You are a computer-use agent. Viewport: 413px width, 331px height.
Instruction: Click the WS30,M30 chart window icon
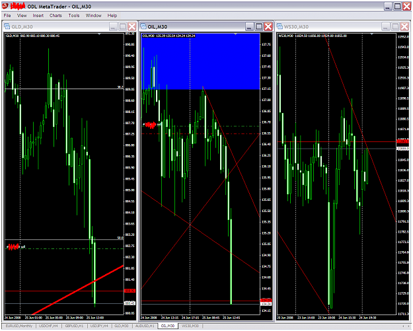click(280, 26)
